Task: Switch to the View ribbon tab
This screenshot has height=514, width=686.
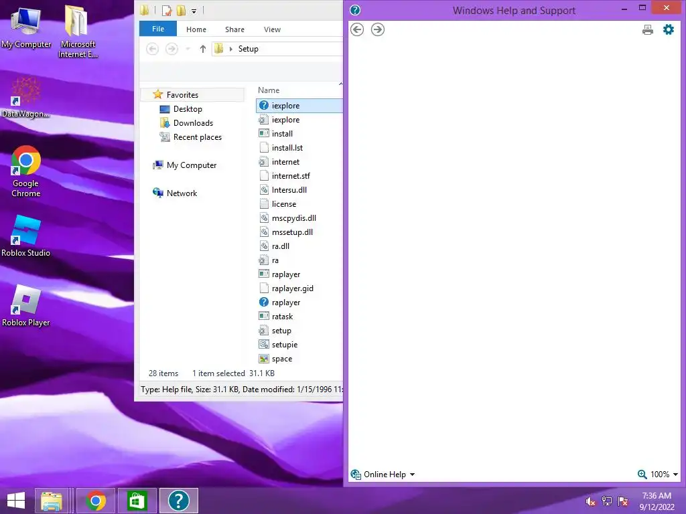Action: [x=272, y=29]
